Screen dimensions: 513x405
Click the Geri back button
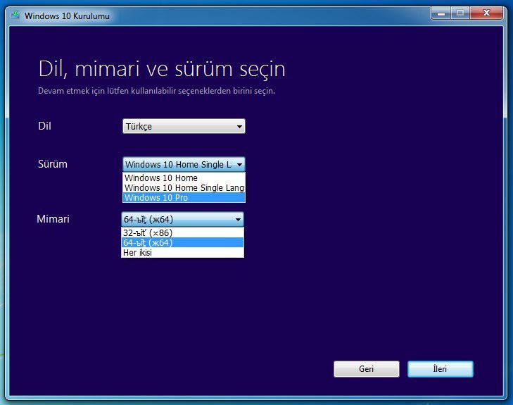tap(367, 369)
